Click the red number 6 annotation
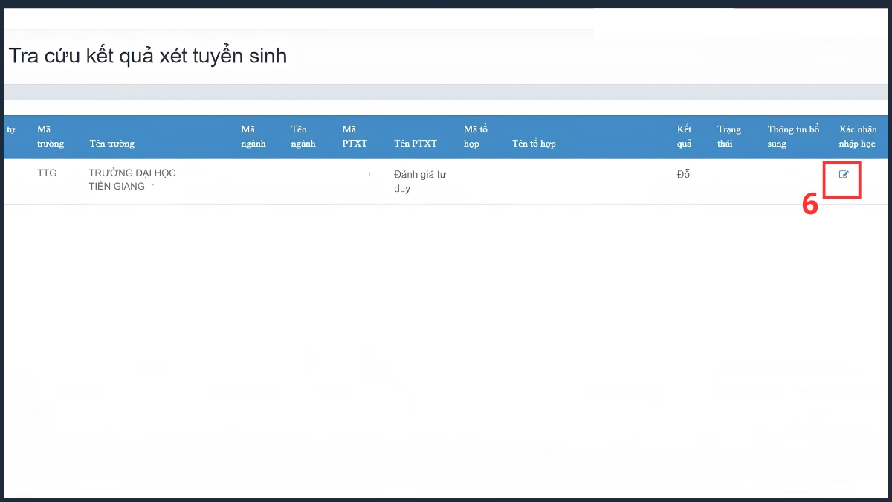The width and height of the screenshot is (892, 502). (810, 205)
